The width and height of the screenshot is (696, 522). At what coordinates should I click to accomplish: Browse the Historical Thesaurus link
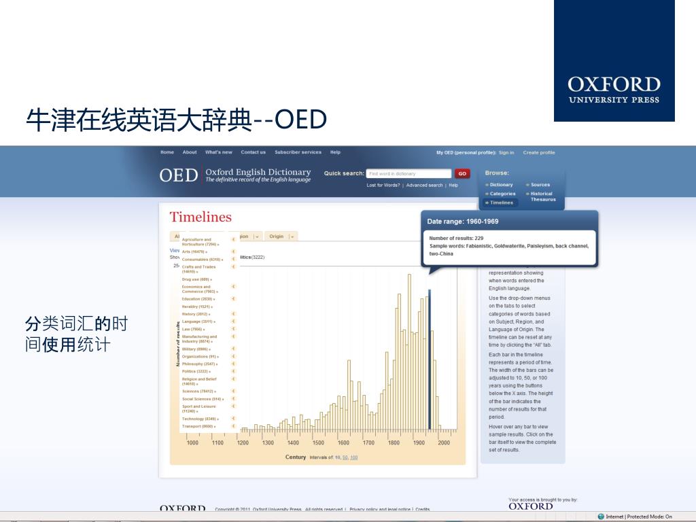(x=542, y=196)
